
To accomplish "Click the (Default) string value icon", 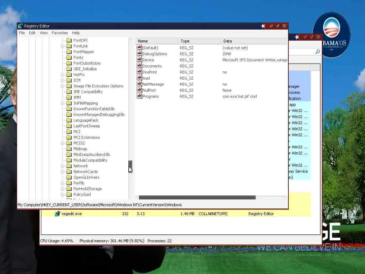I will (x=139, y=47).
